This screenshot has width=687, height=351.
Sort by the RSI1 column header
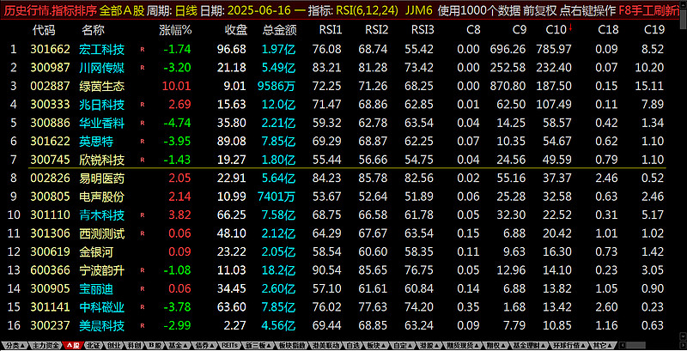[331, 30]
